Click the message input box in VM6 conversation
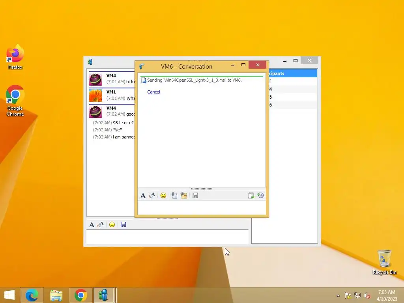The image size is (404, 303). (202, 208)
